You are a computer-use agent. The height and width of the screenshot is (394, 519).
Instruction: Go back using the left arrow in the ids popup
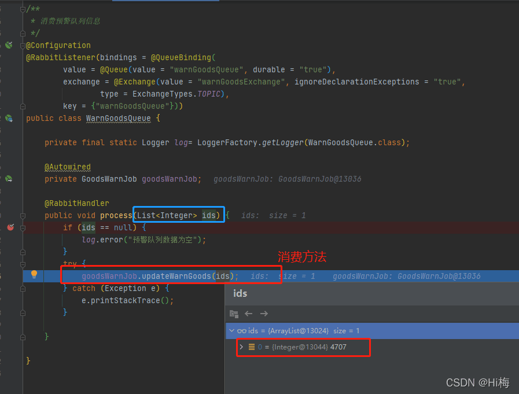[x=249, y=314]
